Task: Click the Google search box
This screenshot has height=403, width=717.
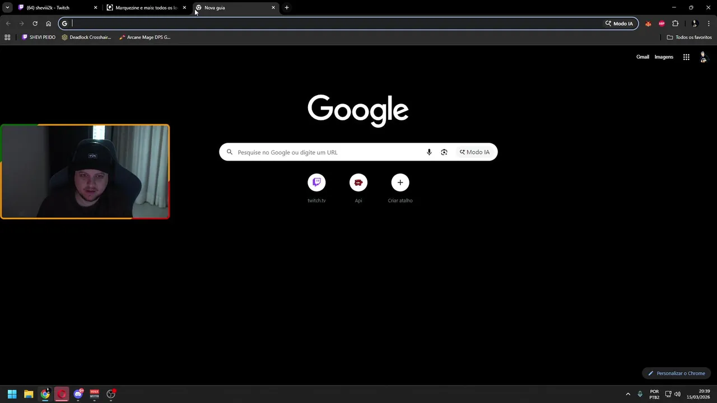Action: (358, 152)
